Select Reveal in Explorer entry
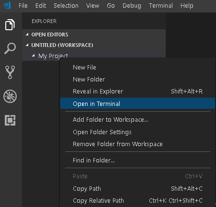216x207 pixels. 137,92
